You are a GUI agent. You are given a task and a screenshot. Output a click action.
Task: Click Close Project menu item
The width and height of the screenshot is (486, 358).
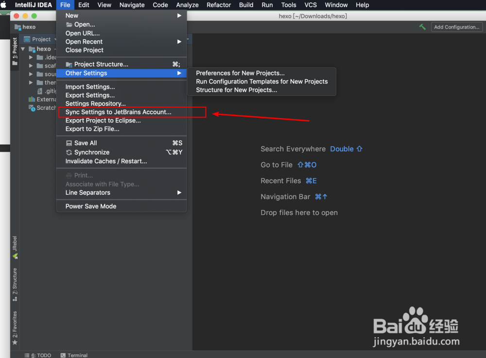121,50
